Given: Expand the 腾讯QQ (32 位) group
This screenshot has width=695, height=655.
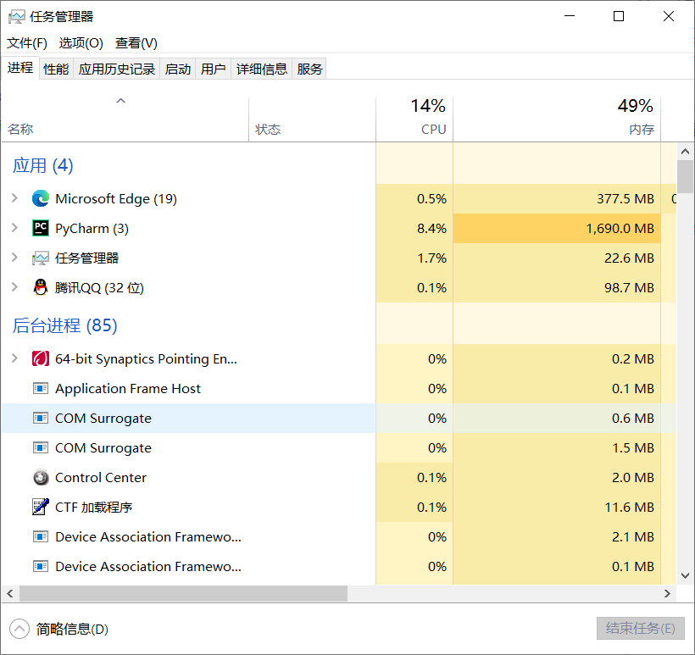Looking at the screenshot, I should pyautogui.click(x=15, y=287).
